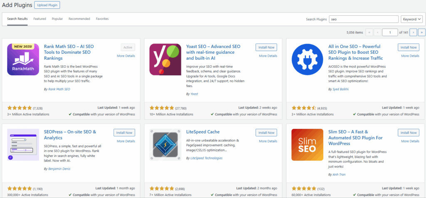Screen dimensions: 426x198
Task: Switch to the Popular tab
Action: tap(57, 19)
